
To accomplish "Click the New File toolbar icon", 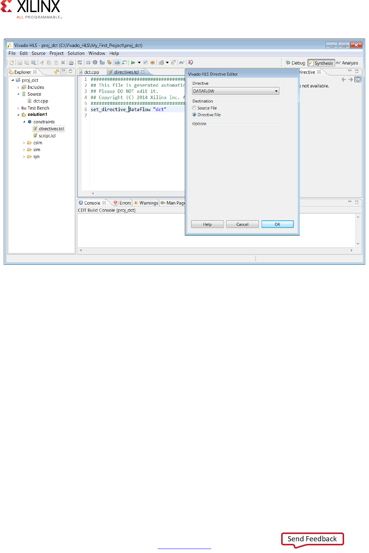I will (12, 63).
